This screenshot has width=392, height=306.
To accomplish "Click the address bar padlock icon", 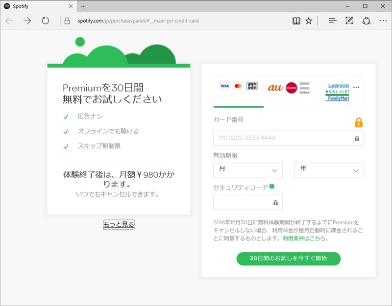I will (67, 21).
